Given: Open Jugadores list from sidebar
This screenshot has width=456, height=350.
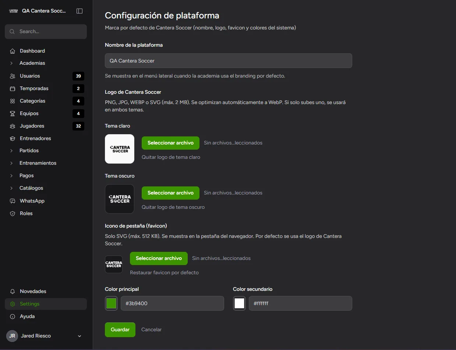Looking at the screenshot, I should [x=46, y=126].
